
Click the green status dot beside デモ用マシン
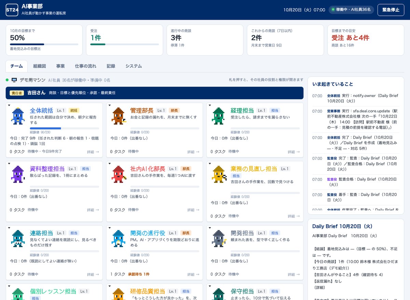coord(7,80)
